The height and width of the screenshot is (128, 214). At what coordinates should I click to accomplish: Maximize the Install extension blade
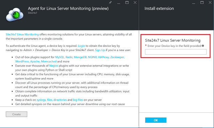point(202,2)
